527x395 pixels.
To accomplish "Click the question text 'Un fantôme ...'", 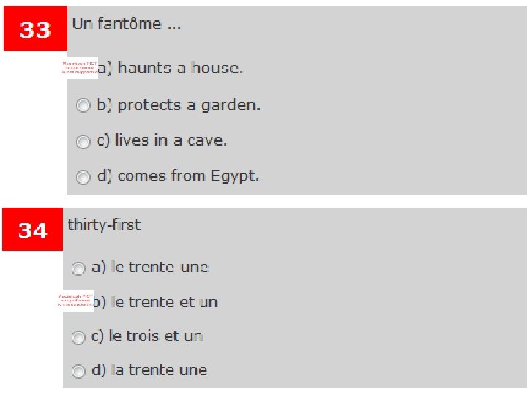I will (126, 24).
